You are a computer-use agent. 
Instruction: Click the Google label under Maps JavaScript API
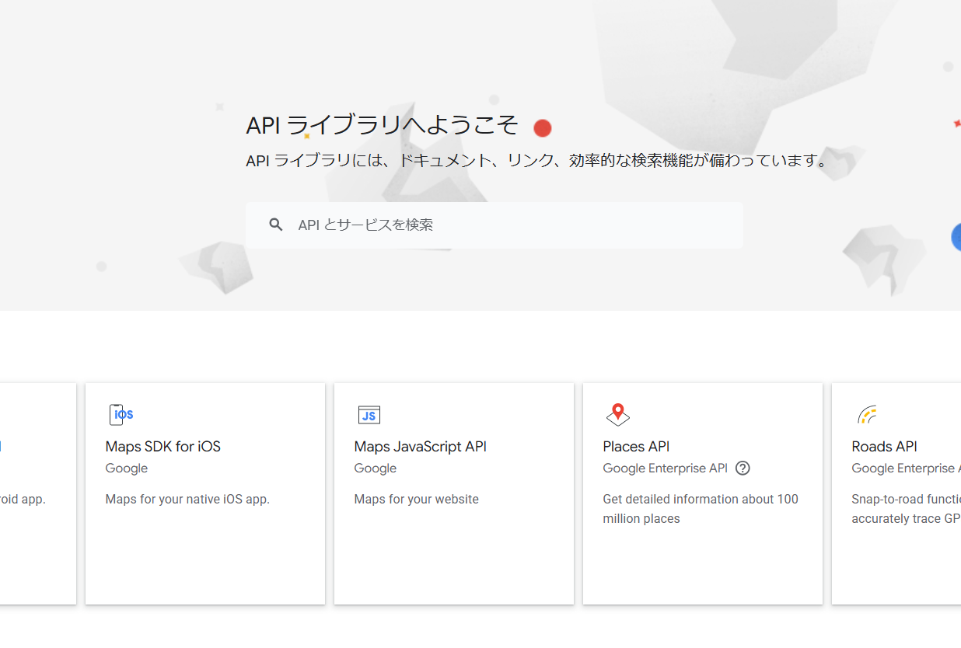click(375, 468)
